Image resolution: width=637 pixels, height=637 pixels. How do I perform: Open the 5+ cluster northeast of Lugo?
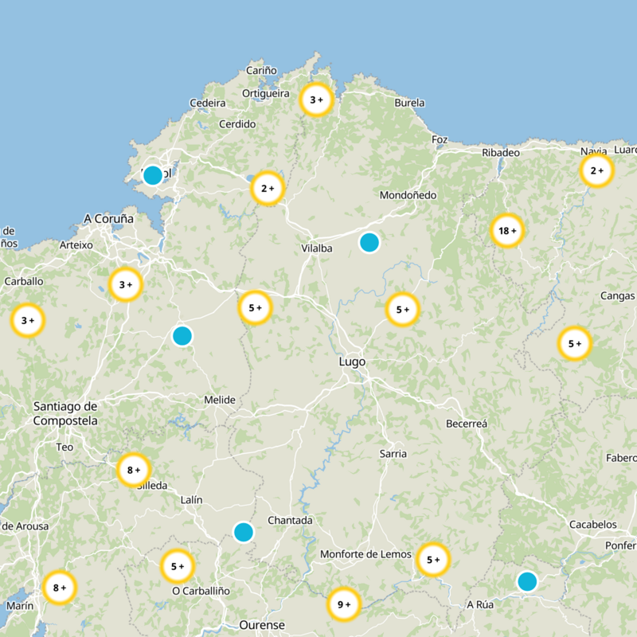pyautogui.click(x=403, y=310)
